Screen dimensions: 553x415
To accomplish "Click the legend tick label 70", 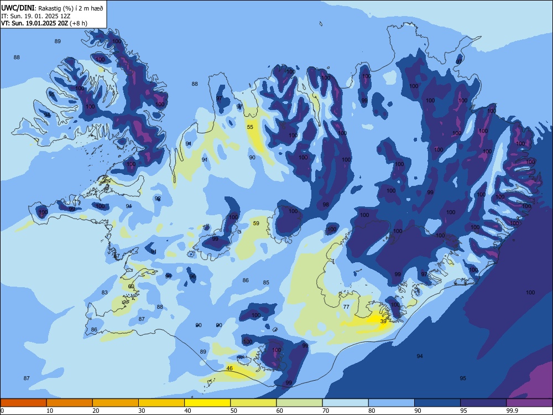I will 326,411.
